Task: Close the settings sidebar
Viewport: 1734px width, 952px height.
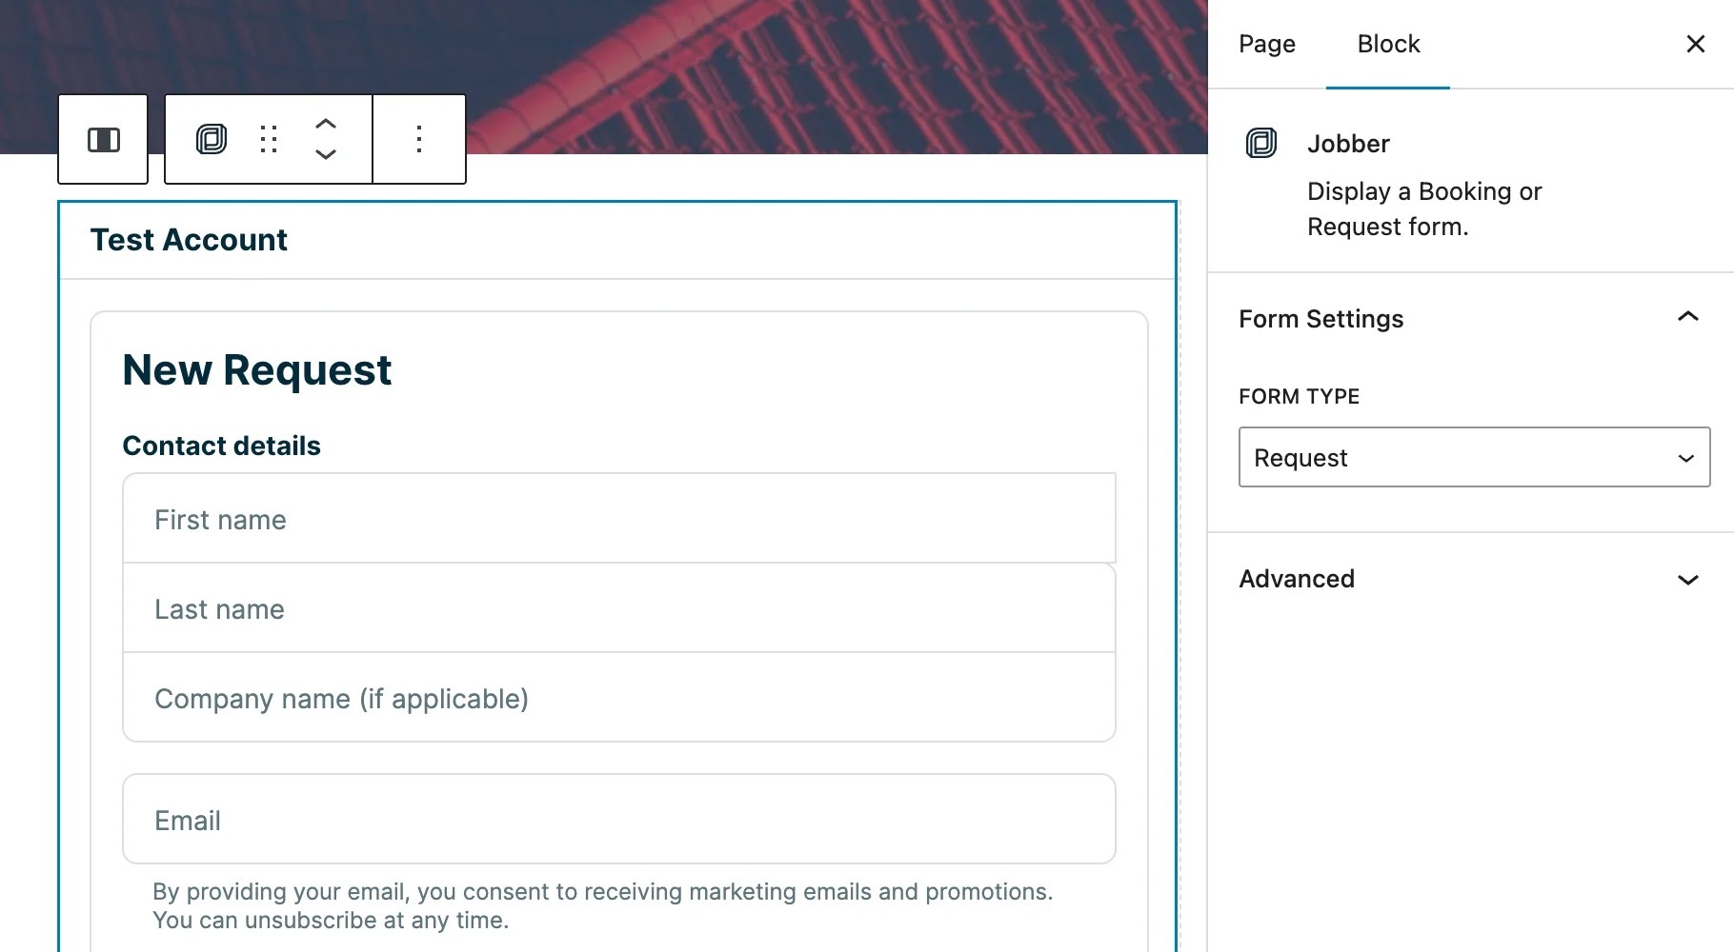Action: [x=1695, y=44]
